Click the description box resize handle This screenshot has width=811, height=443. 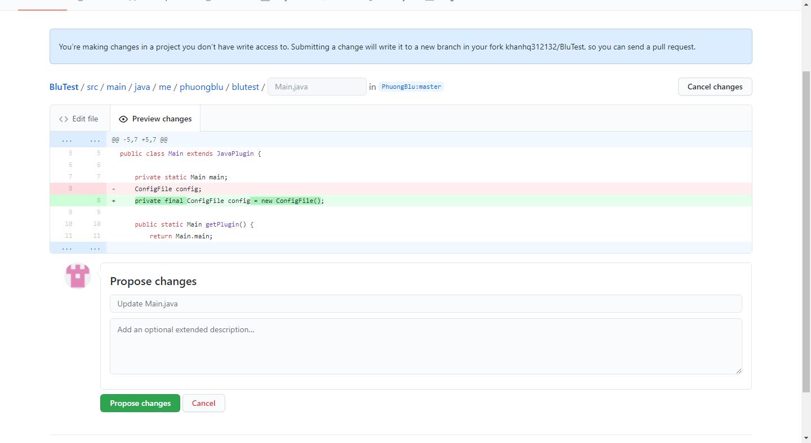click(x=738, y=370)
